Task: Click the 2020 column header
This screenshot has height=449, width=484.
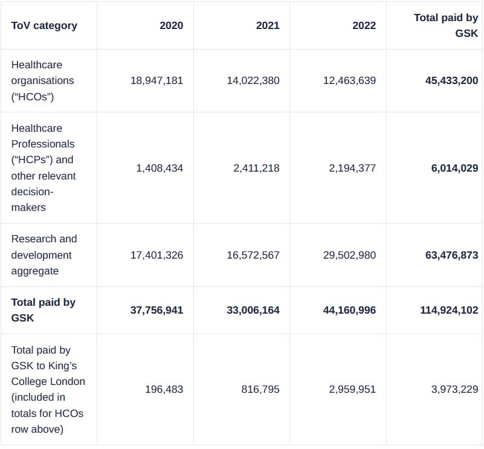Action: click(172, 25)
